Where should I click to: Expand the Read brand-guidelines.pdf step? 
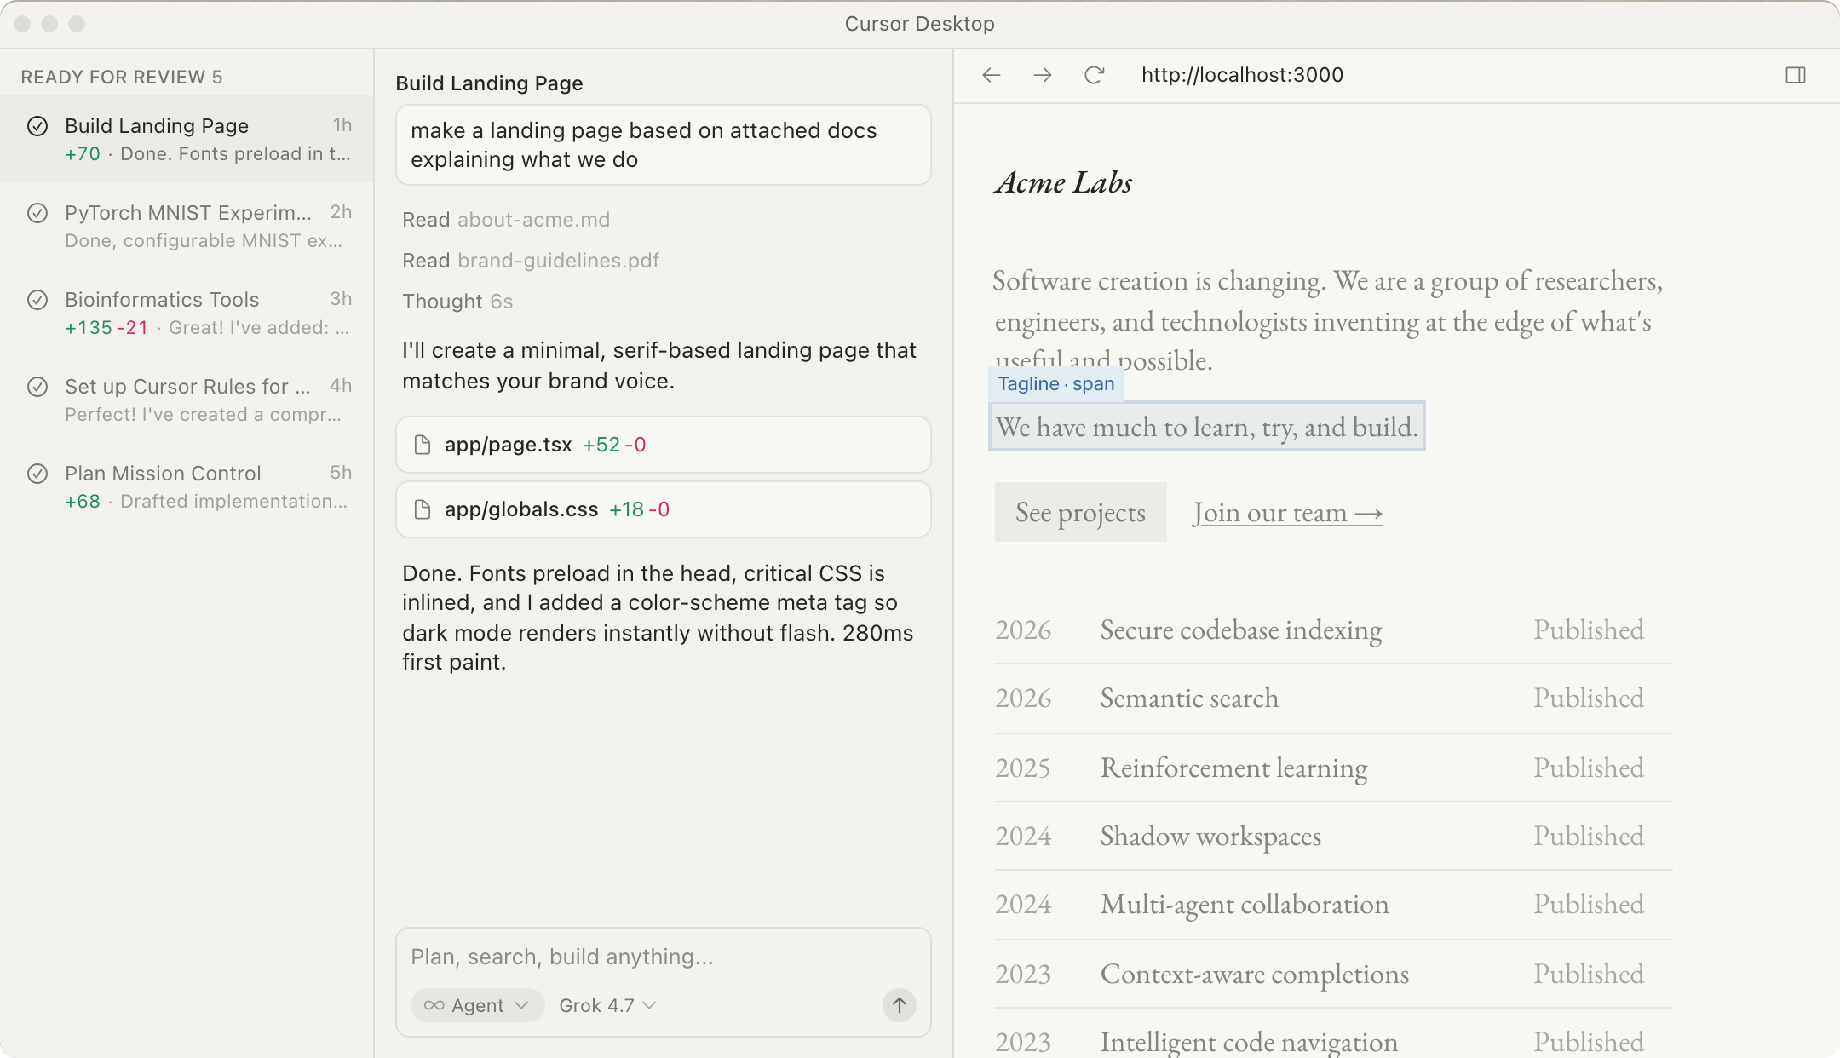[531, 261]
